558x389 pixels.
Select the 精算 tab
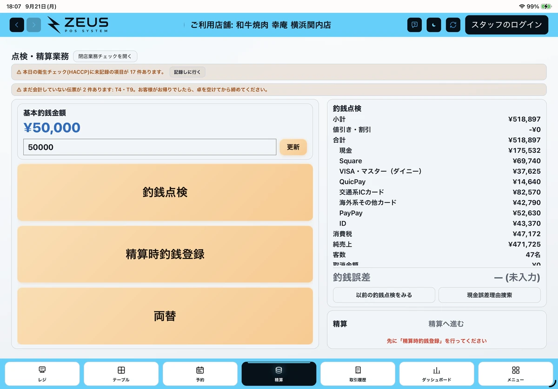click(279, 374)
